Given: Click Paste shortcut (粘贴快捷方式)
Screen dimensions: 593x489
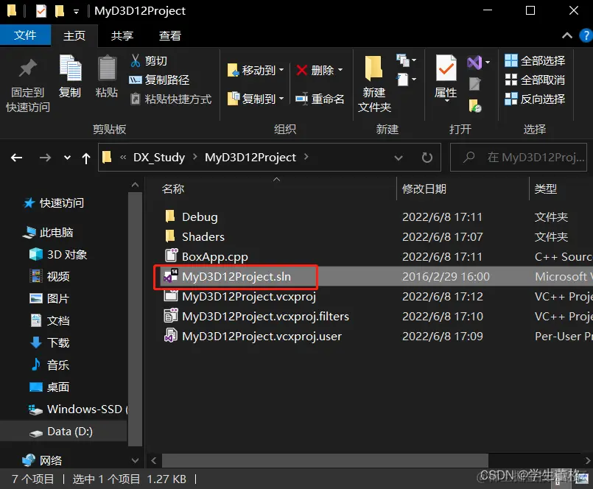Looking at the screenshot, I should pyautogui.click(x=171, y=99).
